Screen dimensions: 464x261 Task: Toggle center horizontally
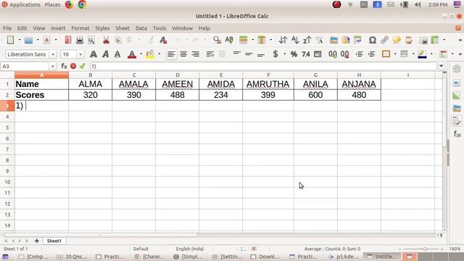[183, 54]
